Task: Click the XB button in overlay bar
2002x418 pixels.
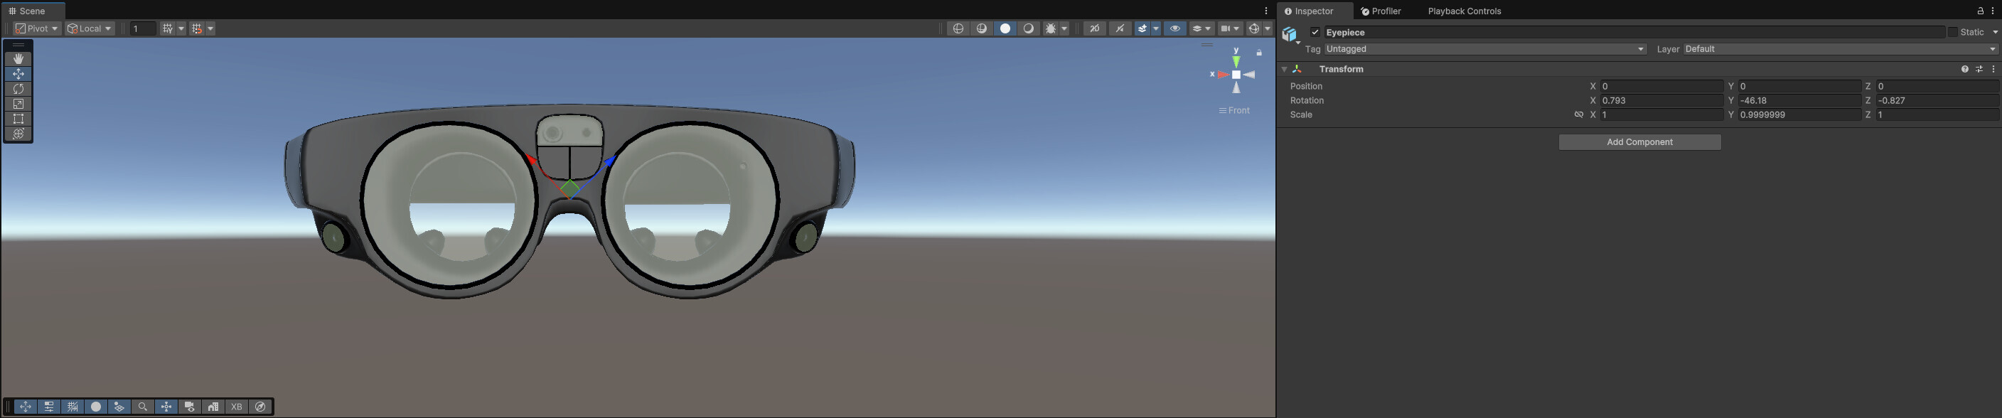Action: (x=237, y=407)
